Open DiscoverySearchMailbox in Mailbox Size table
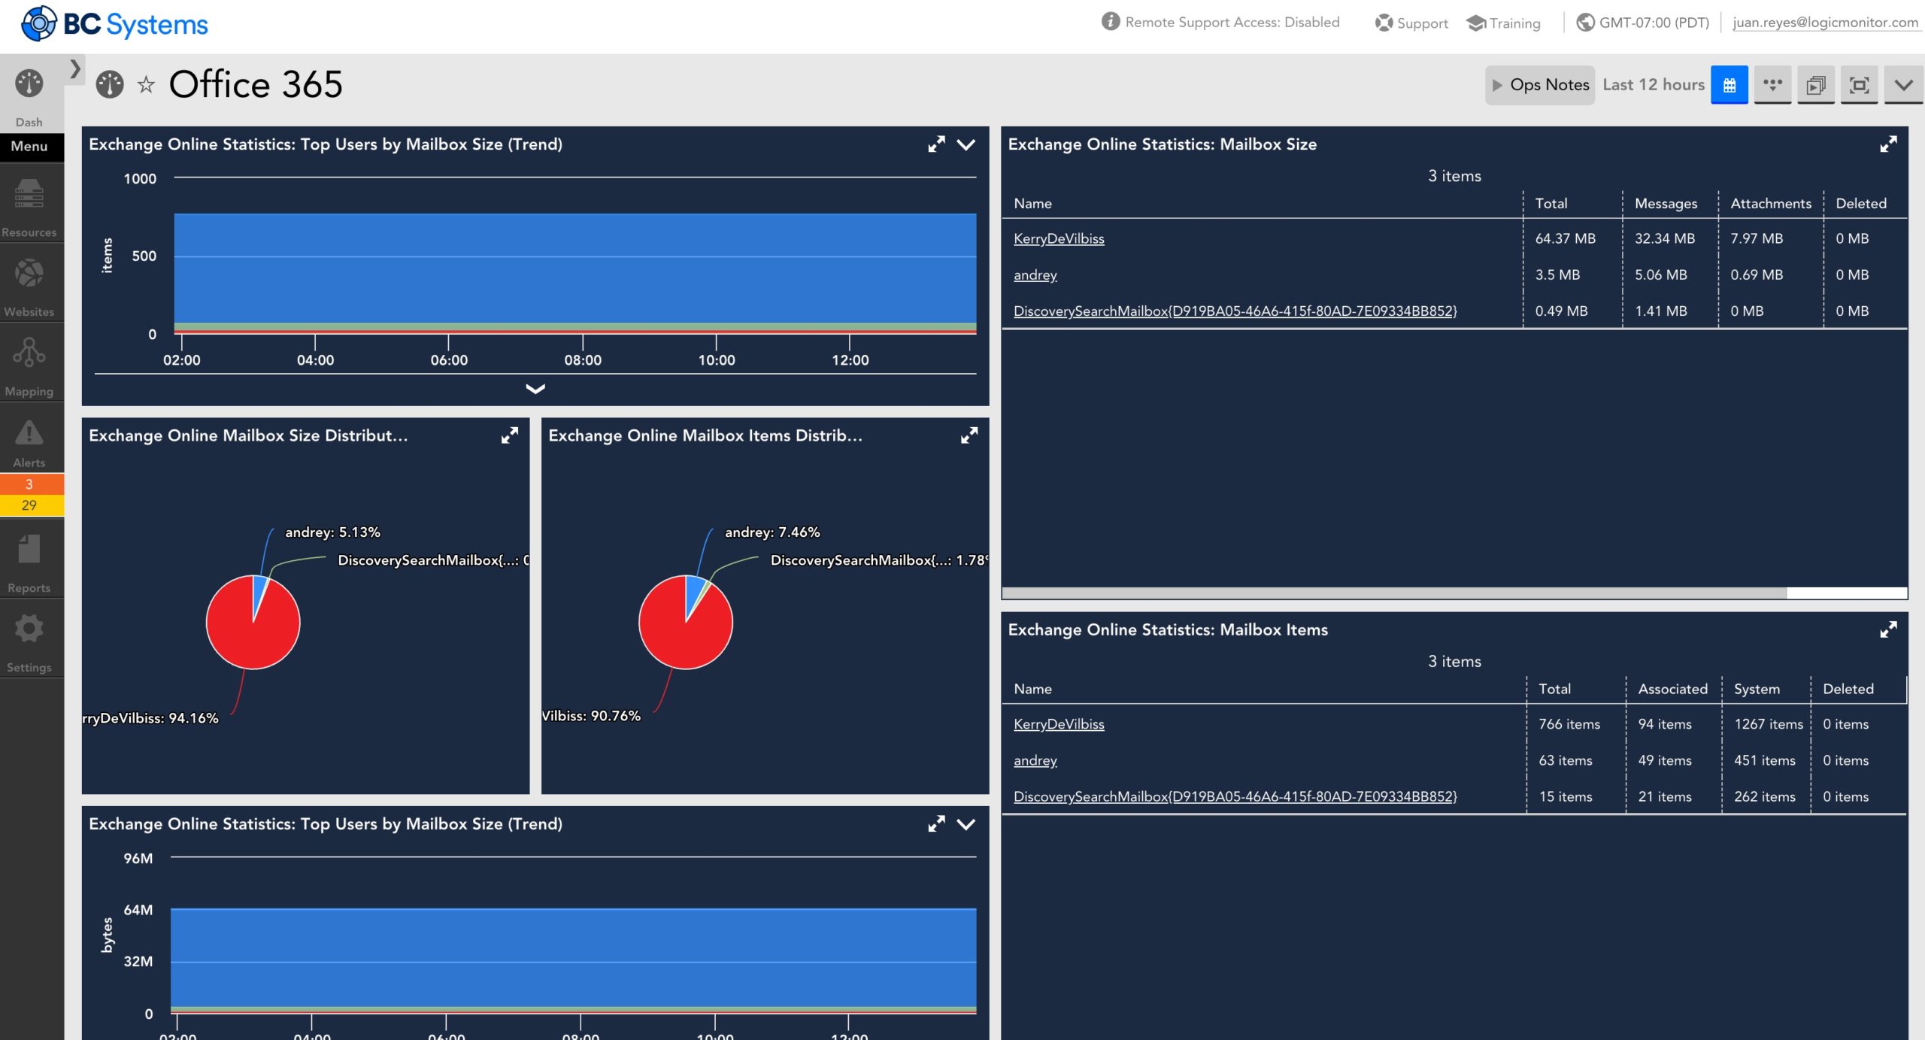 point(1235,311)
